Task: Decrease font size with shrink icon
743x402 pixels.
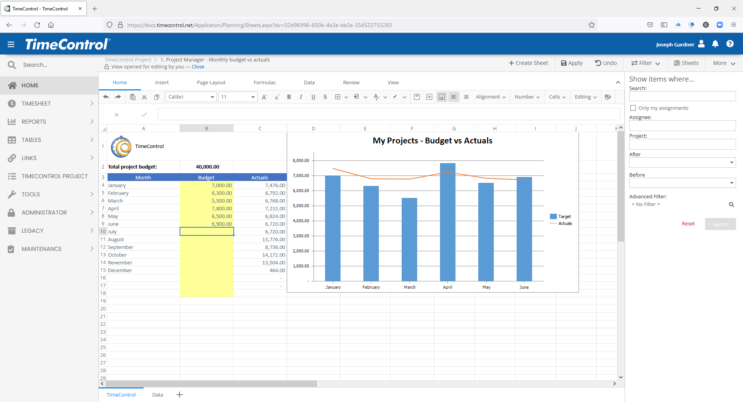Action: (x=277, y=97)
